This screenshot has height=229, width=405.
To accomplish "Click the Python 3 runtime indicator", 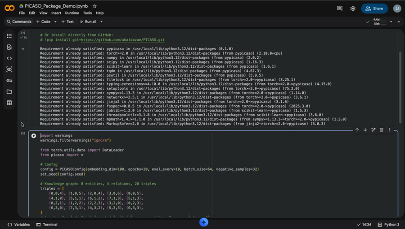I will tap(388, 225).
